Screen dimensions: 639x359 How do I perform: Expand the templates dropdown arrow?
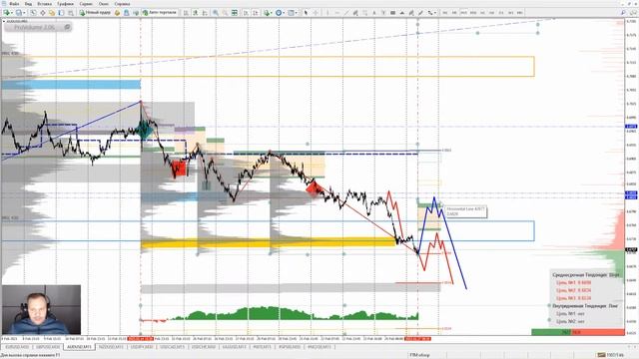[297, 13]
